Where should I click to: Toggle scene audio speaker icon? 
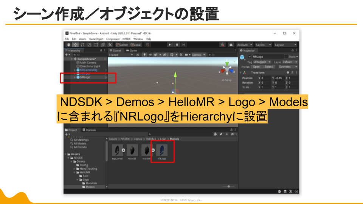point(150,55)
